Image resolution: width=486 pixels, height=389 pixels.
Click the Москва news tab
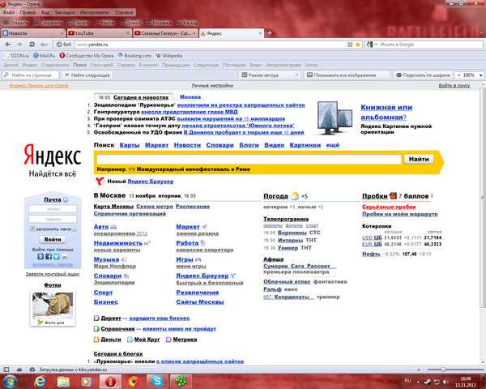click(190, 97)
